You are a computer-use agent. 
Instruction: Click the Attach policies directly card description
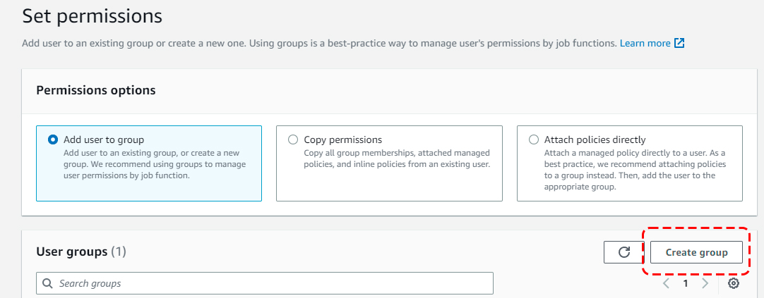pyautogui.click(x=635, y=170)
